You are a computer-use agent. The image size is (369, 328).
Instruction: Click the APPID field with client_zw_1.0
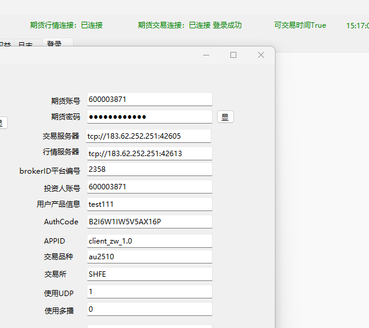click(150, 241)
